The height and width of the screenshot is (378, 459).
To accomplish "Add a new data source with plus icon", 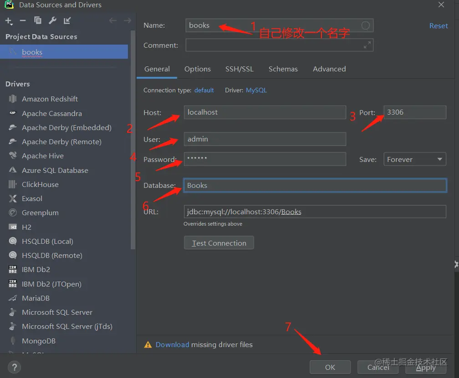I will [9, 21].
